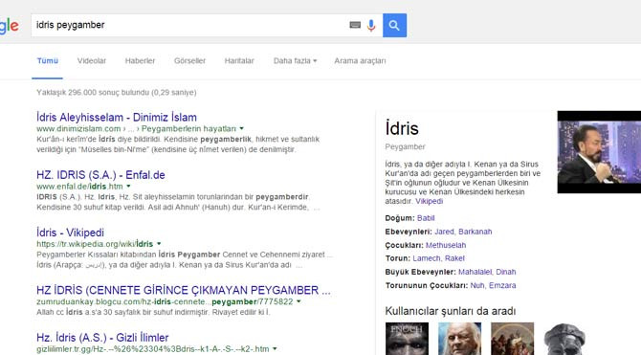
Task: Click the Peygamberlerin hayatları breadcrumb
Action: click(188, 128)
